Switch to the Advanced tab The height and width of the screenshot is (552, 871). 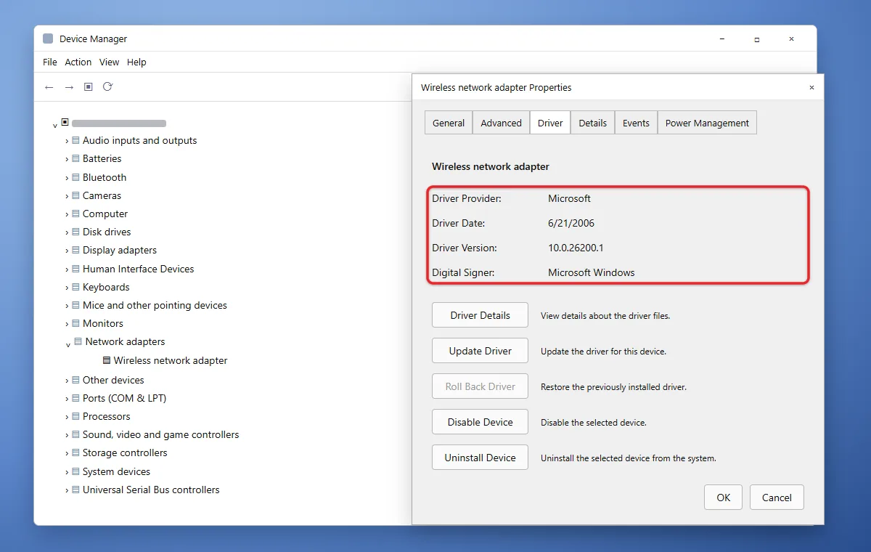click(x=501, y=123)
